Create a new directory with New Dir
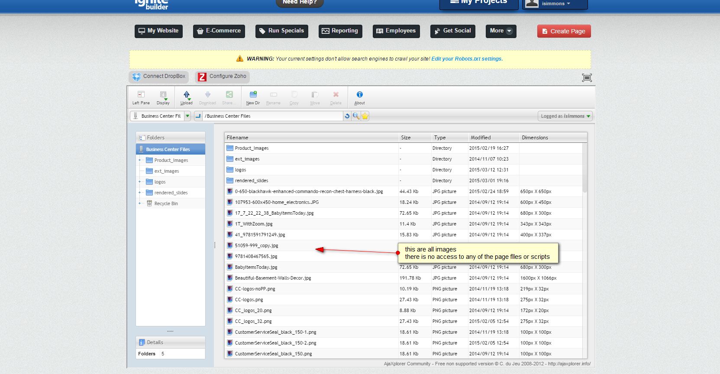Screen dimensions: 720x374 click(x=253, y=97)
